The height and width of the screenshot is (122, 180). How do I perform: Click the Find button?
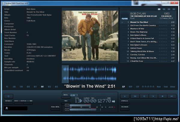166,87
